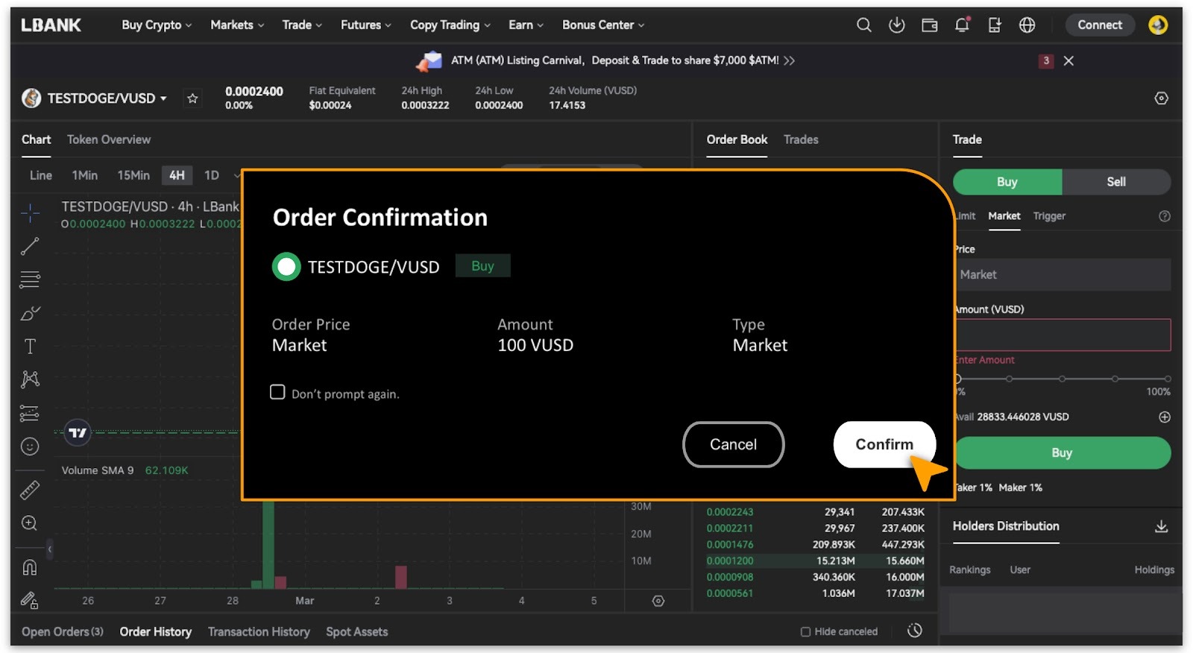Click the ruler measure tool

pyautogui.click(x=30, y=490)
